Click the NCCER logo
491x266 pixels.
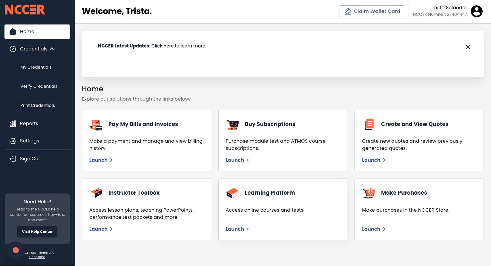pos(25,10)
